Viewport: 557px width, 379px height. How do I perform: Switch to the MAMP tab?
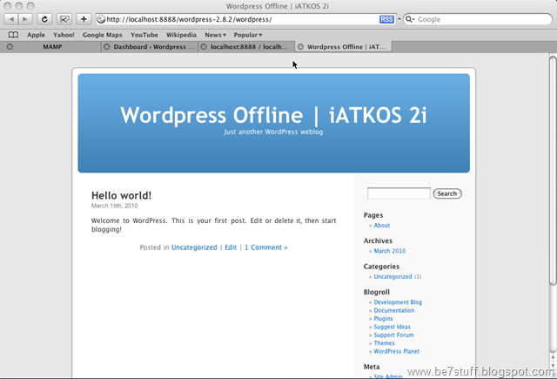[x=52, y=46]
